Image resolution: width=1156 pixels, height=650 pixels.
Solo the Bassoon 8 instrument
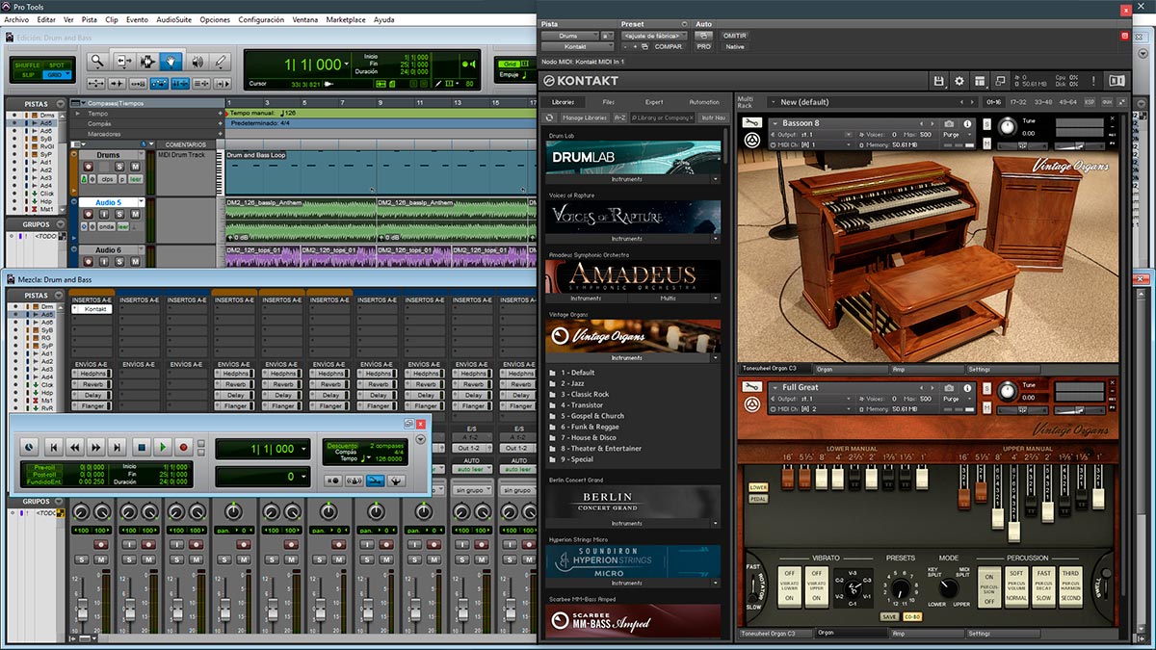pyautogui.click(x=987, y=123)
